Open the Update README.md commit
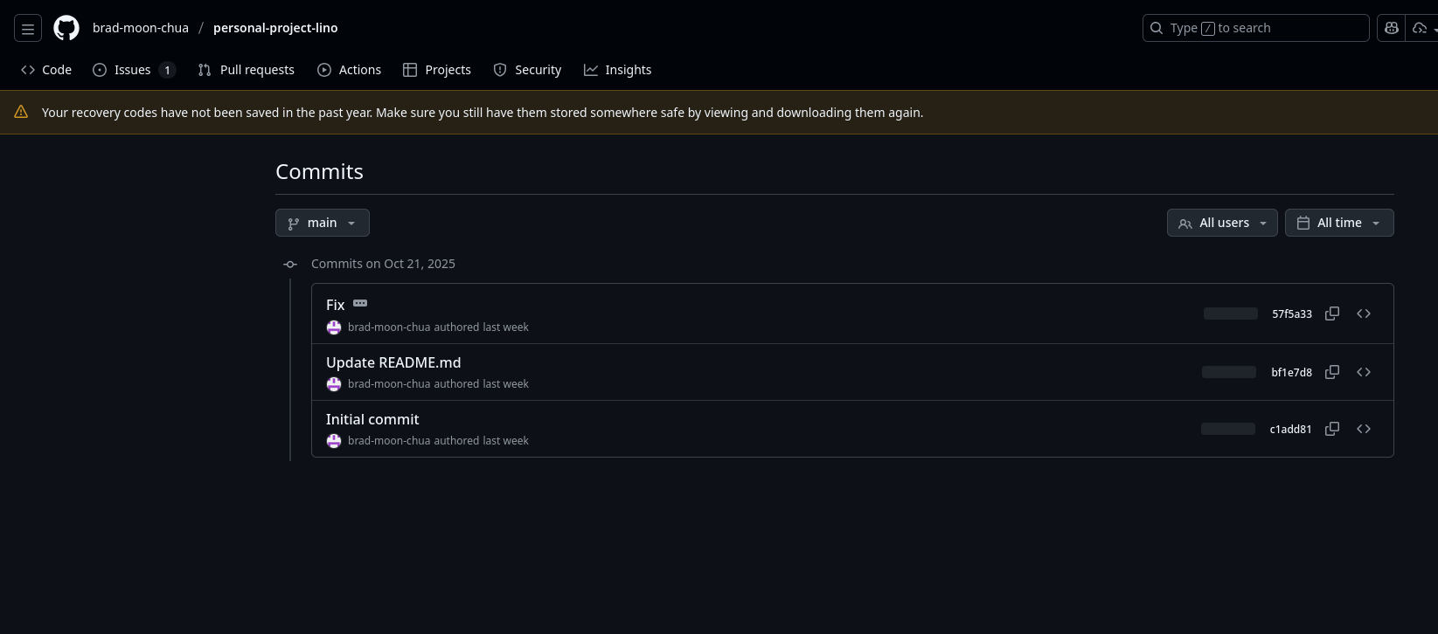Screen dimensions: 1438x634 coord(392,362)
